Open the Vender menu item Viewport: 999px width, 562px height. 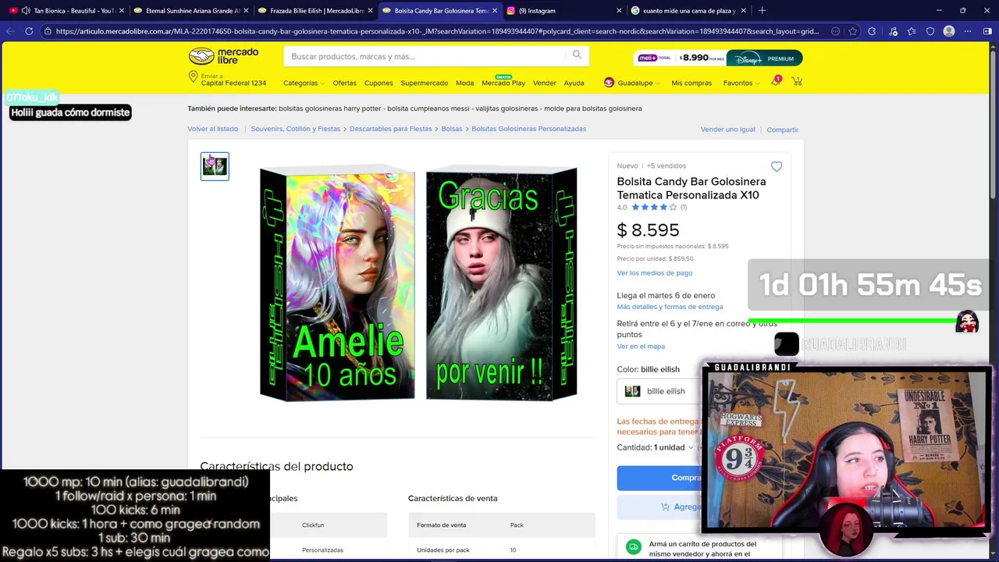click(x=544, y=83)
